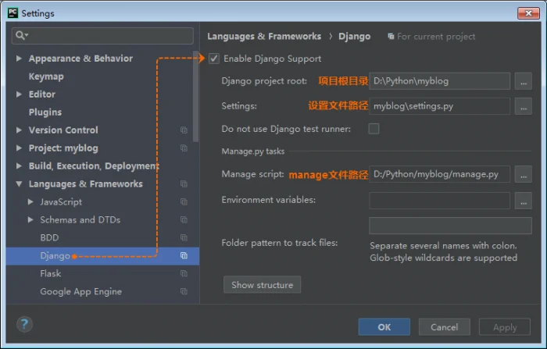Focus the settings search field
This screenshot has height=349, width=547.
pos(102,36)
